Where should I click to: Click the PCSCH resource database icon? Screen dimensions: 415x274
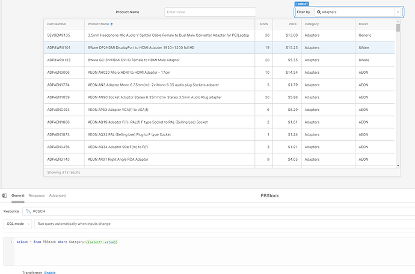coord(28,211)
